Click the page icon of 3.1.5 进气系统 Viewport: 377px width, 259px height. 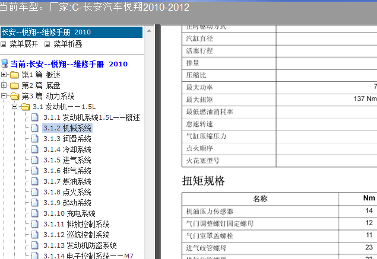35,160
